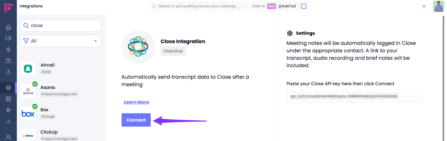This screenshot has width=447, height=141.
Task: Toggle the @AskFred checkbox
Action: [x=304, y=6]
